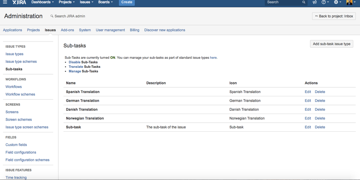Expand the Issues dropdown in top bar
The height and width of the screenshot is (180, 360).
coord(86,2)
